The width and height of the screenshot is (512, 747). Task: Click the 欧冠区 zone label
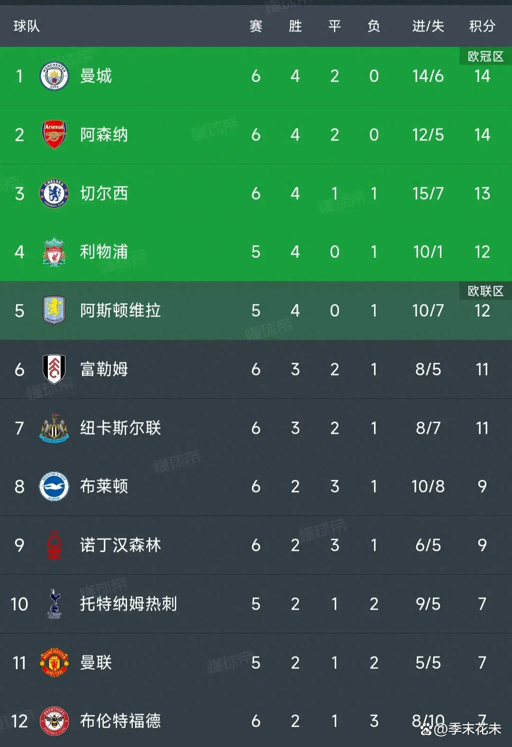485,56
